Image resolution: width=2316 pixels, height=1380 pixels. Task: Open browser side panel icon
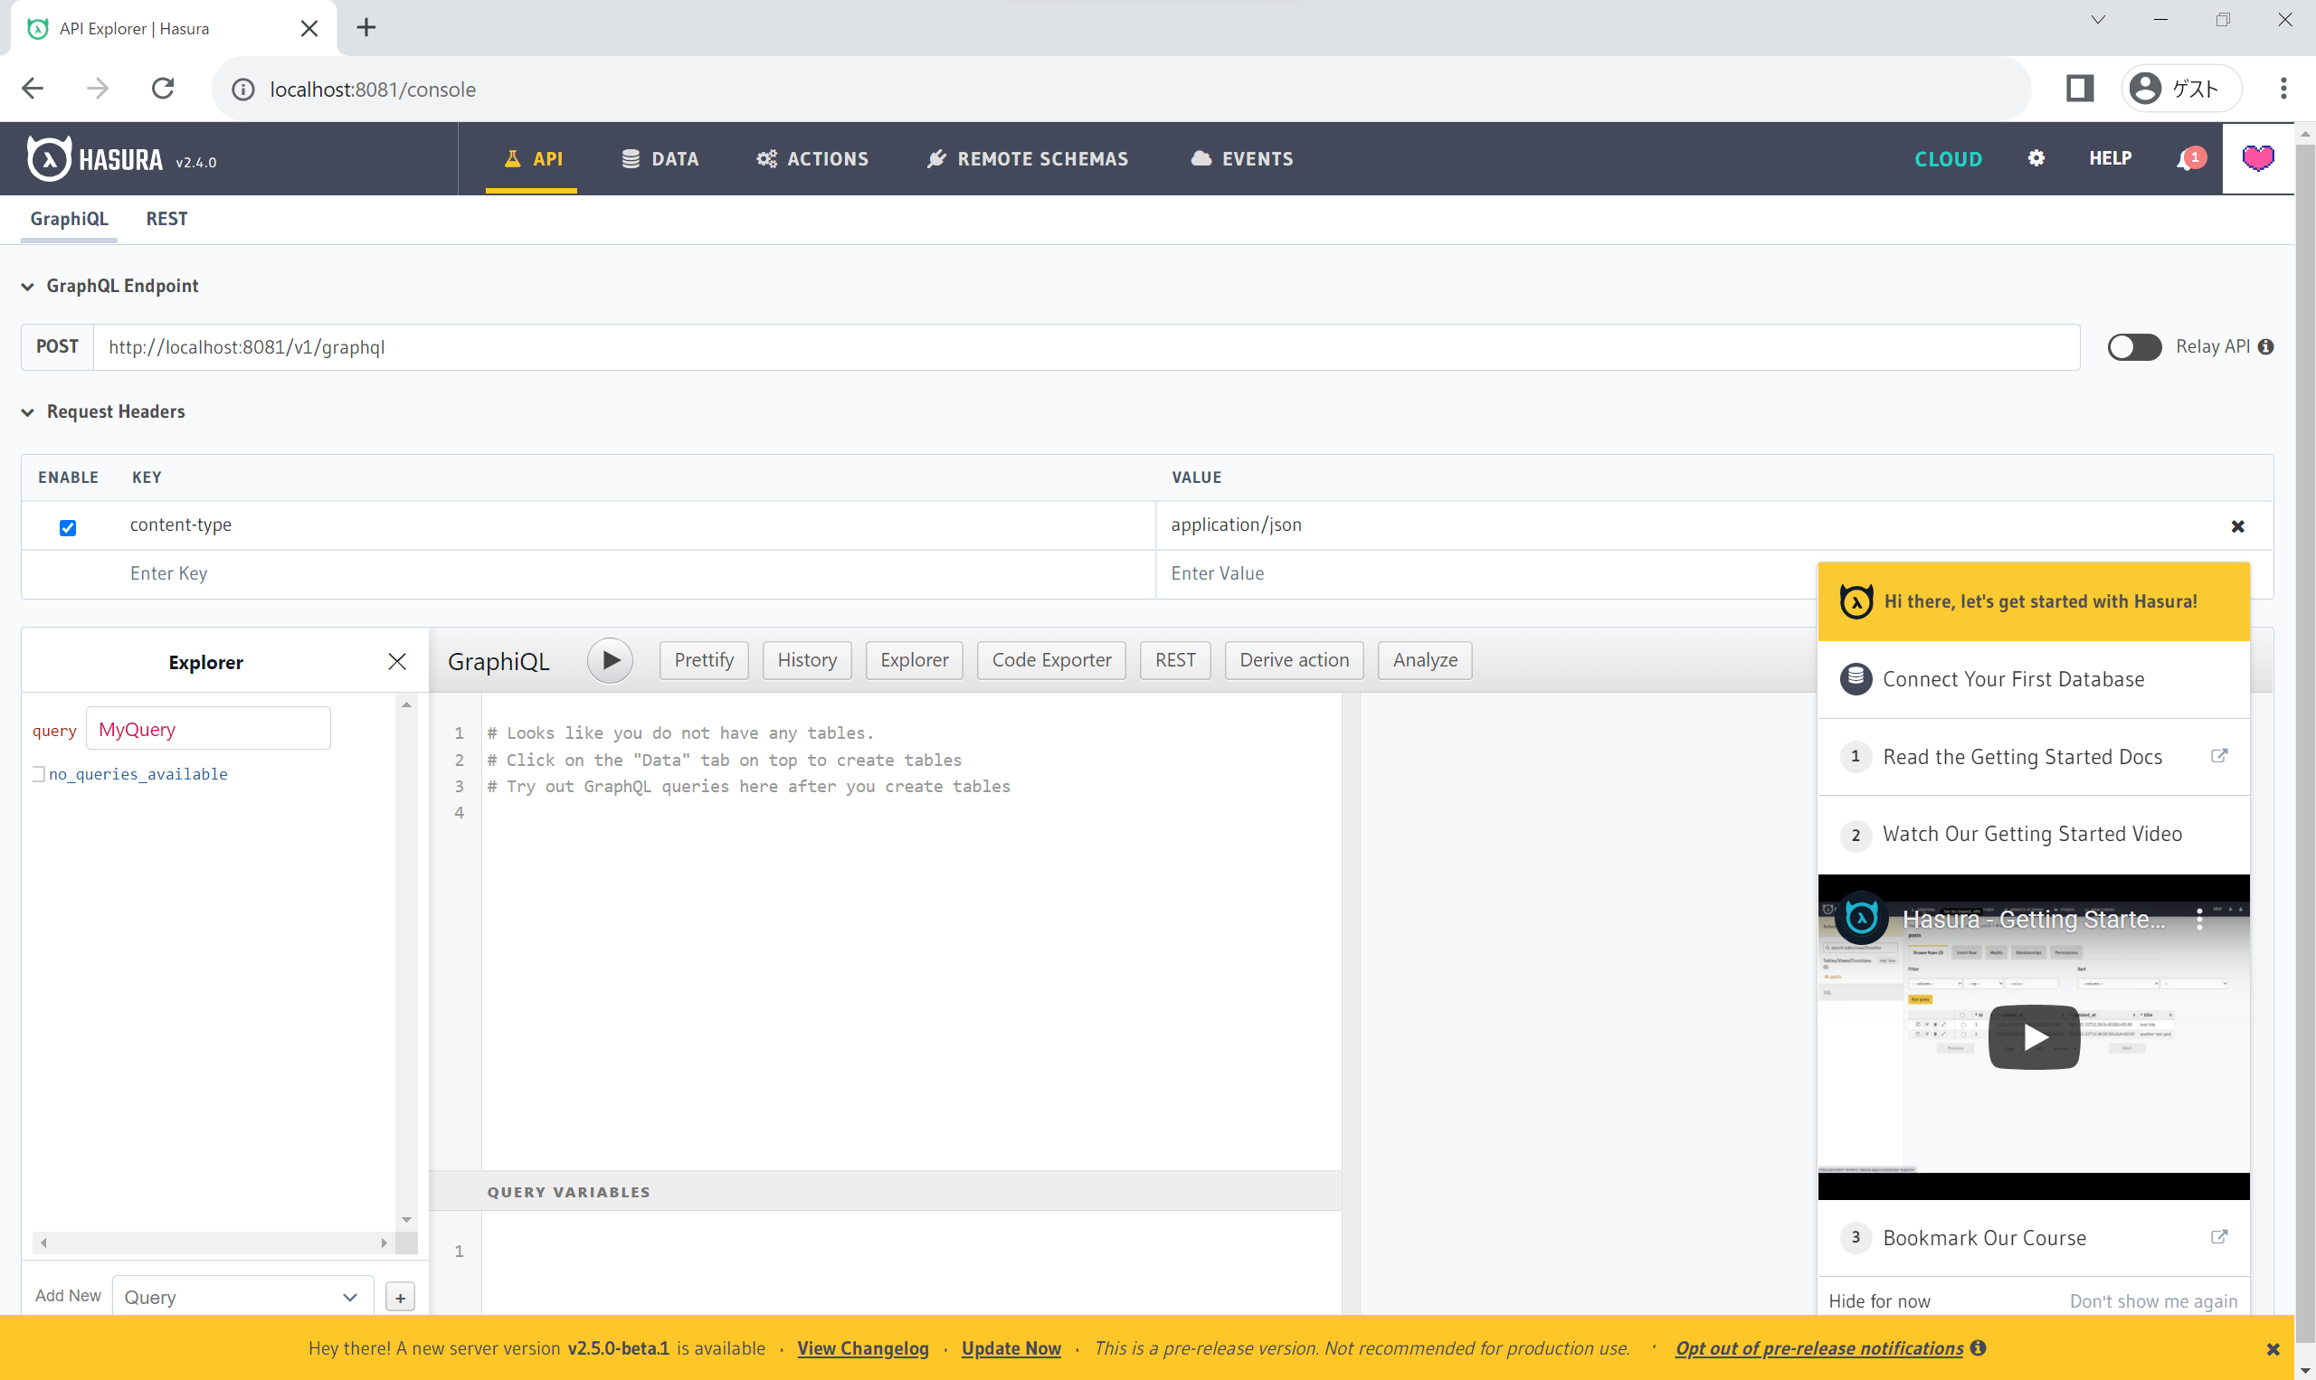(2080, 89)
